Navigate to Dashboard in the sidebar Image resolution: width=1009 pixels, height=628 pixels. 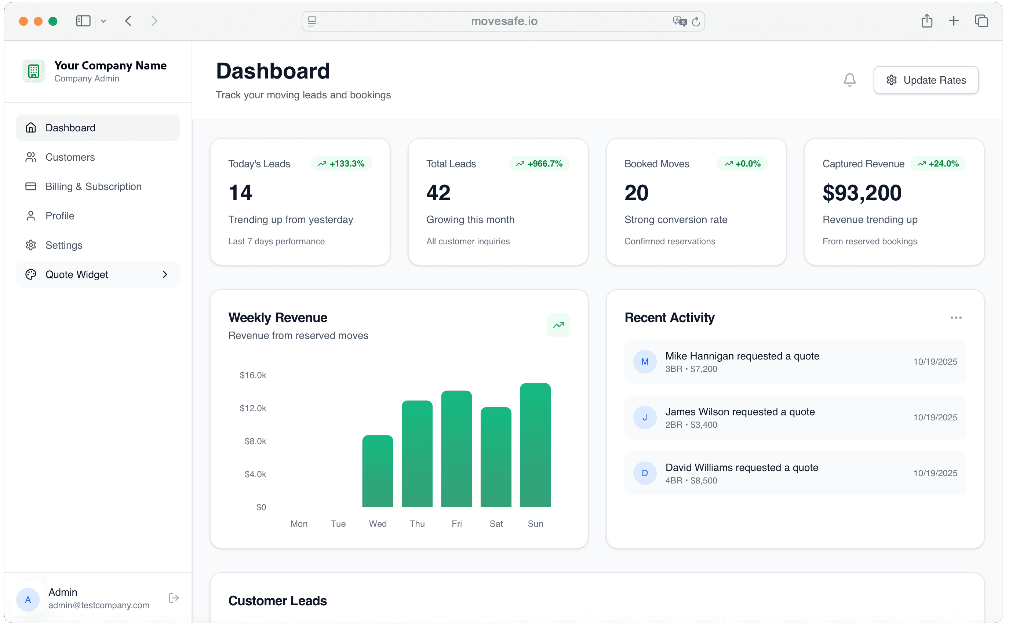[70, 128]
